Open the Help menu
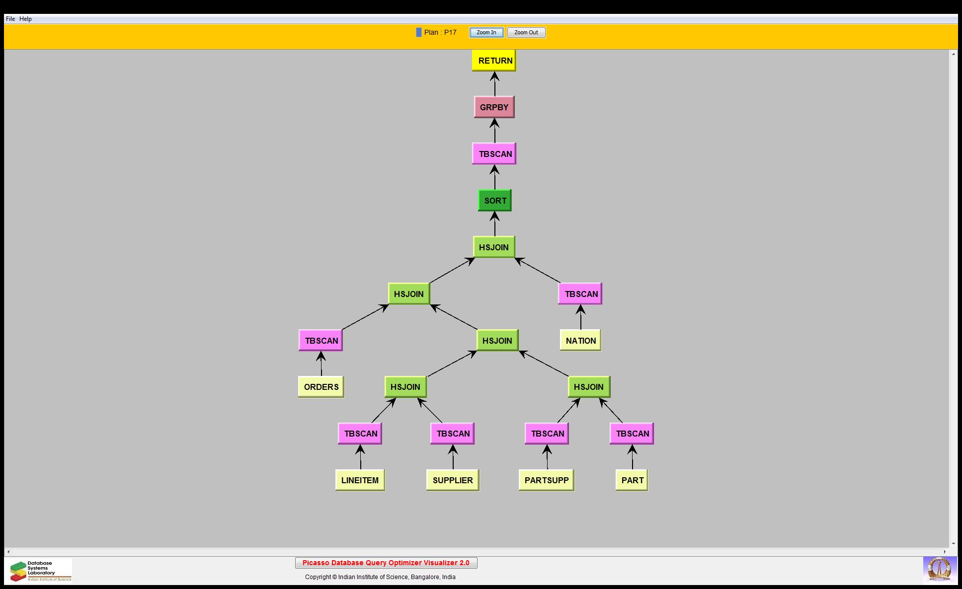Viewport: 962px width, 589px height. click(26, 19)
